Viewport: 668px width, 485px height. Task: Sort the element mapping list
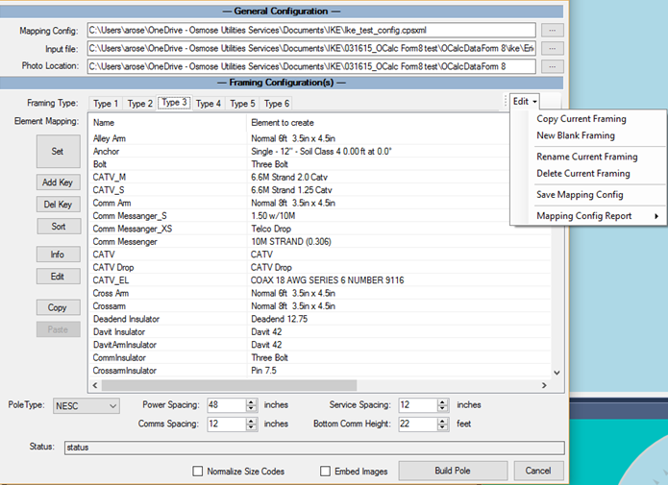point(59,226)
